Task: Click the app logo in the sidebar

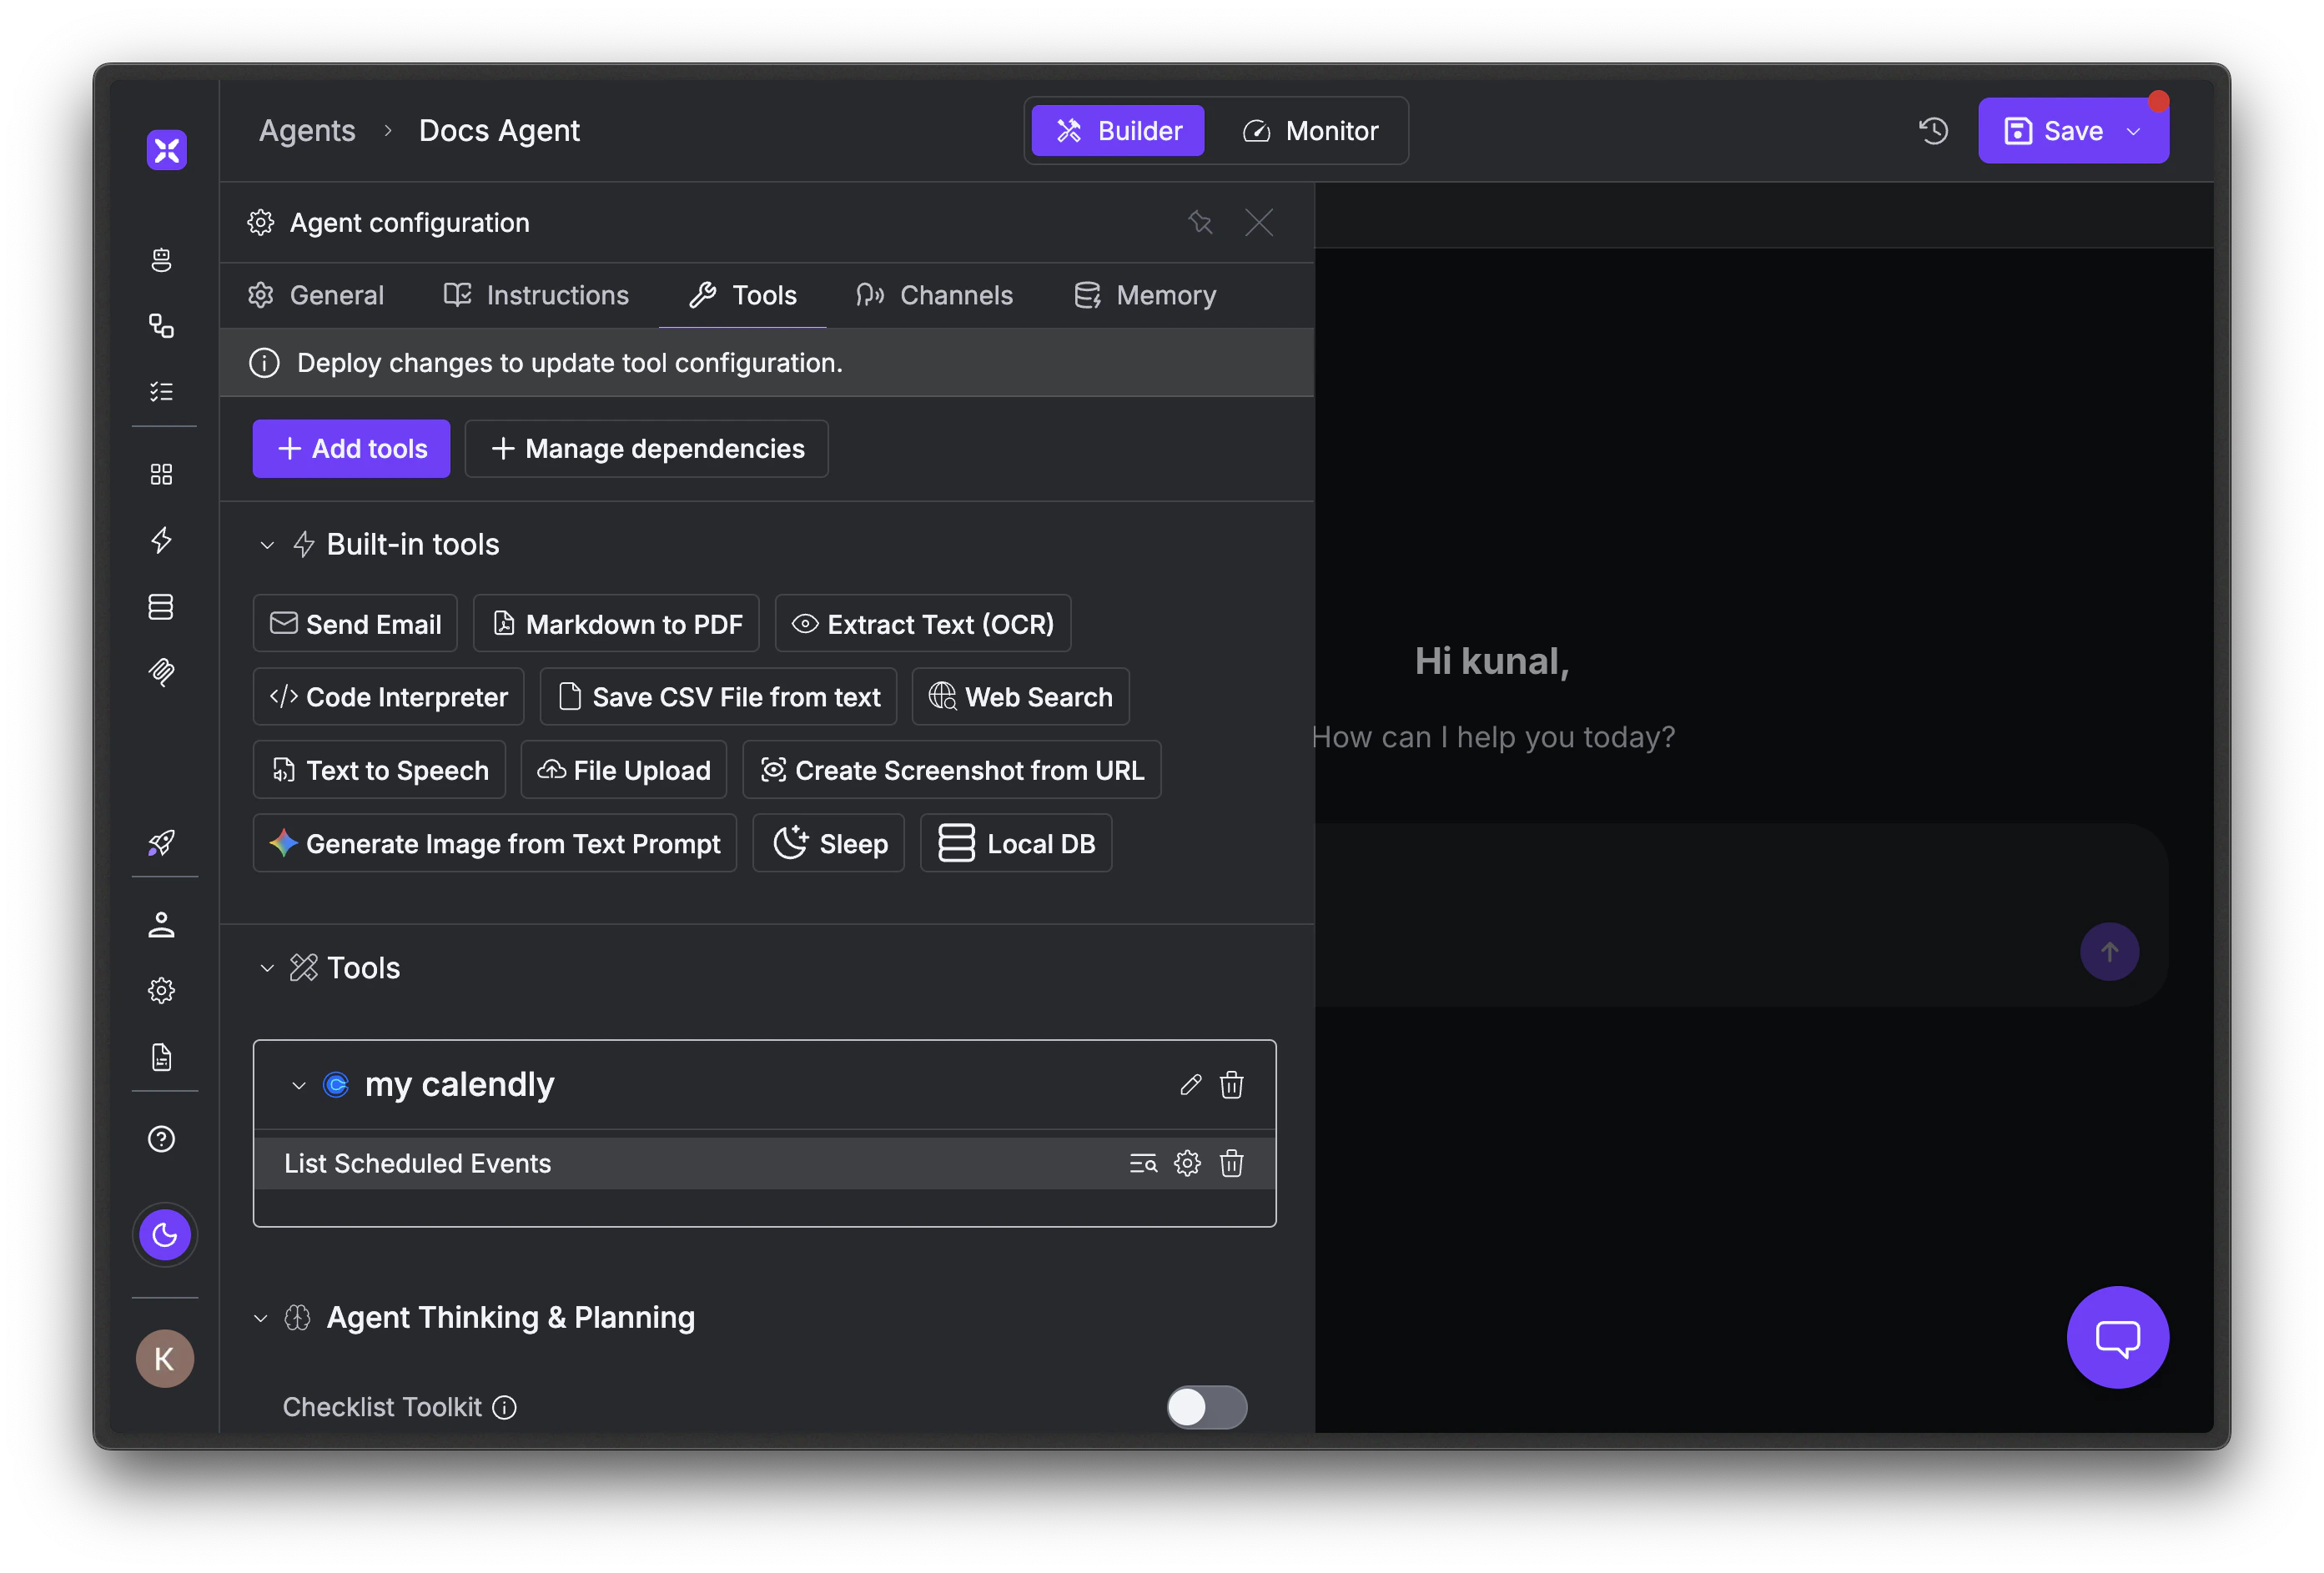Action: point(166,150)
